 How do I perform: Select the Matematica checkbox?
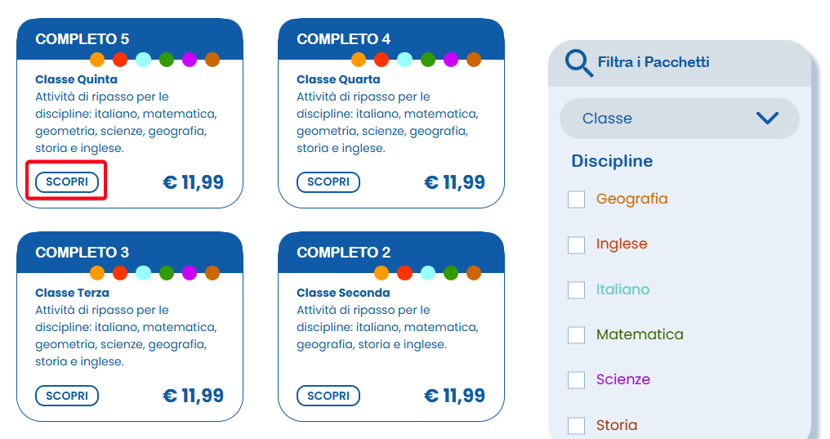point(577,335)
